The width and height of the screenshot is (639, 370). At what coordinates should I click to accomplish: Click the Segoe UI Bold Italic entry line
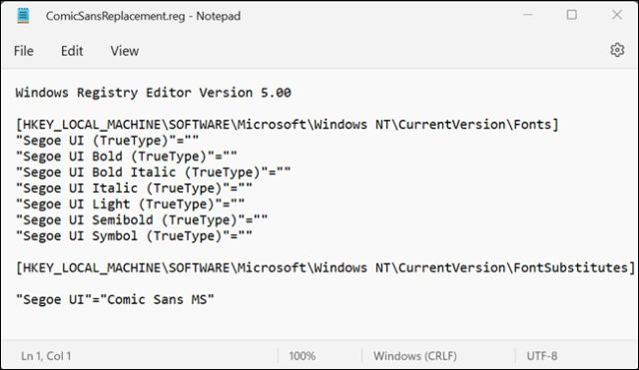coord(153,173)
